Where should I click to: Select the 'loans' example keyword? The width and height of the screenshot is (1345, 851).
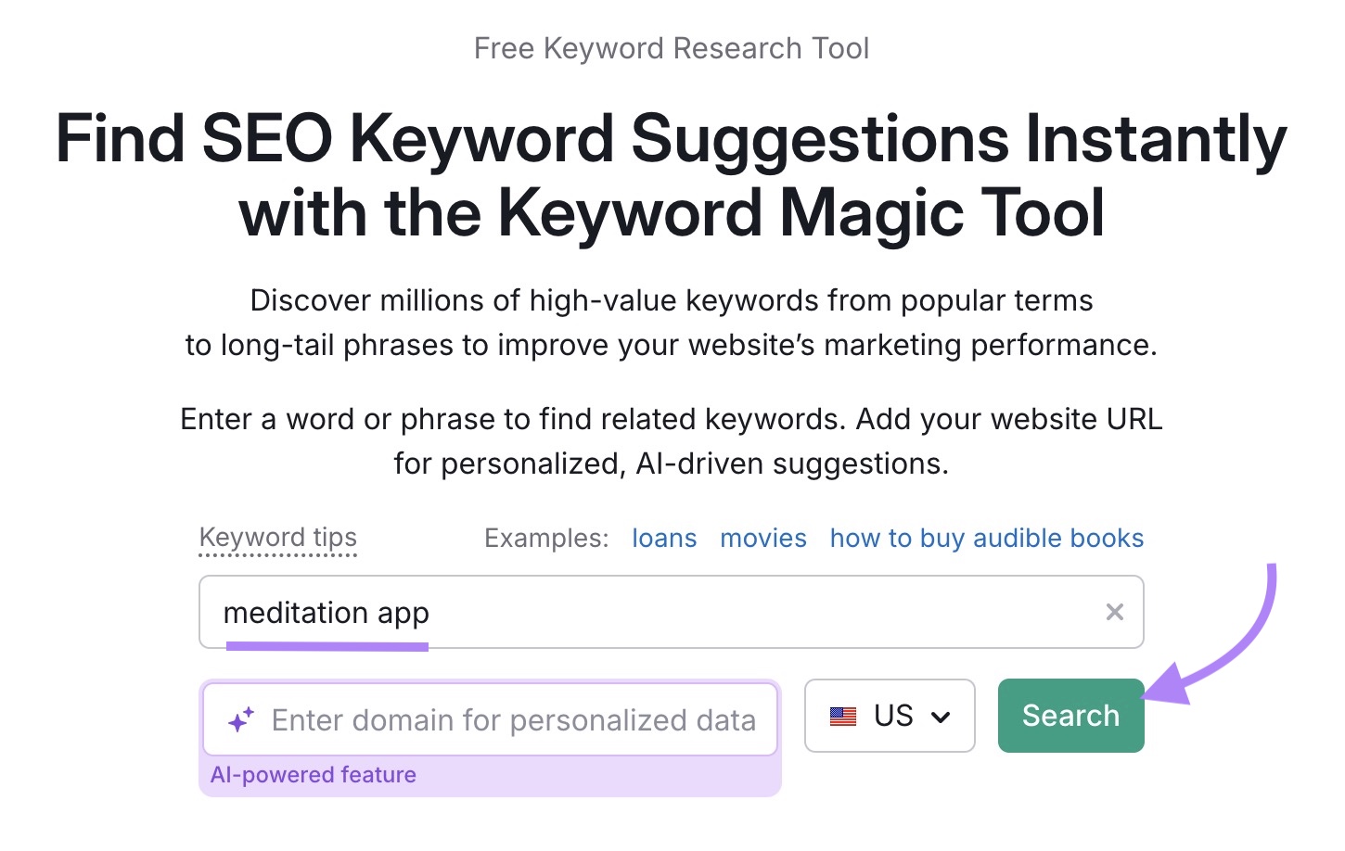pyautogui.click(x=664, y=538)
